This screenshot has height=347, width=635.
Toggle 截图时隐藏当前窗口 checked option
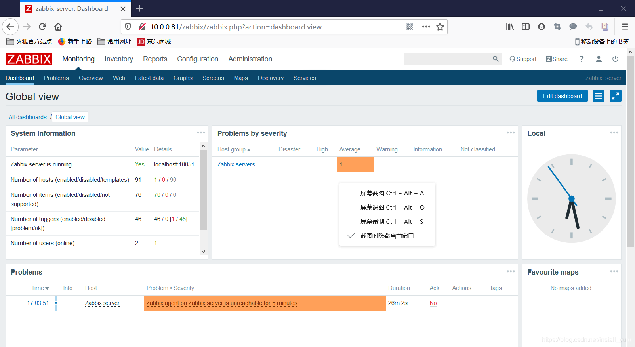[387, 236]
